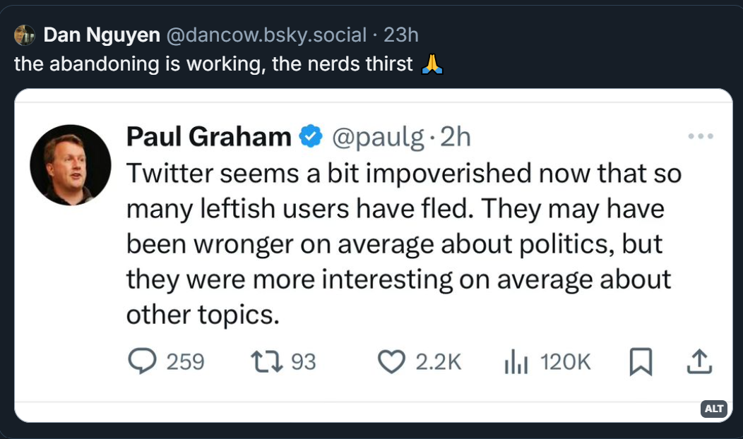Click the share upload arrow icon
The width and height of the screenshot is (743, 439).
point(697,362)
